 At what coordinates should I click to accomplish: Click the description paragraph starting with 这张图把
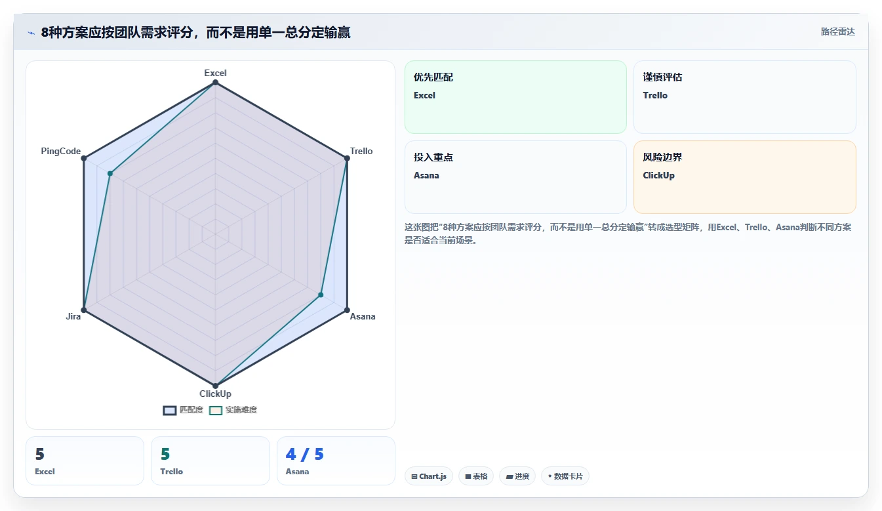click(x=628, y=234)
